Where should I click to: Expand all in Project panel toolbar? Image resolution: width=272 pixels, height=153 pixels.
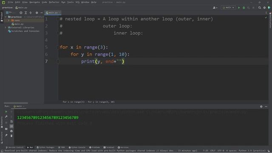click(x=25, y=13)
